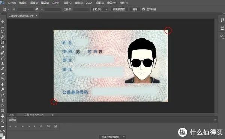Screen dimensions: 225x139
Task: Play the timeline
Action: click(22, 126)
